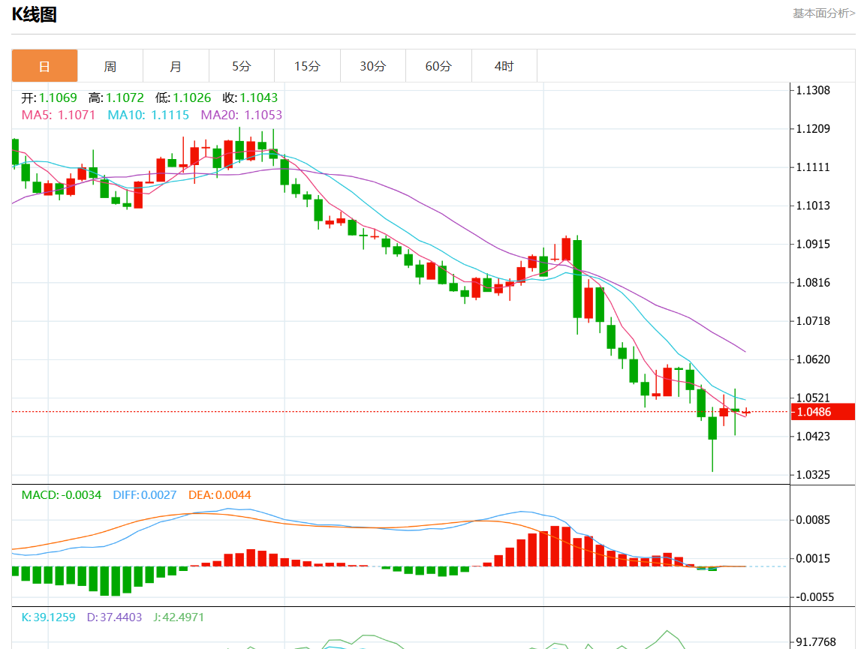
Task: Click the green J value 42.4971
Action: click(178, 617)
